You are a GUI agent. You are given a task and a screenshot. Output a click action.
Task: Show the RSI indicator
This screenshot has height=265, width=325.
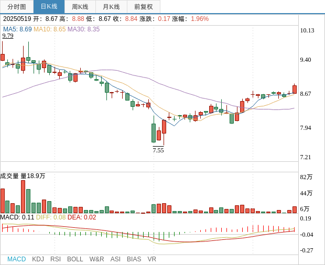click(x=56, y=259)
